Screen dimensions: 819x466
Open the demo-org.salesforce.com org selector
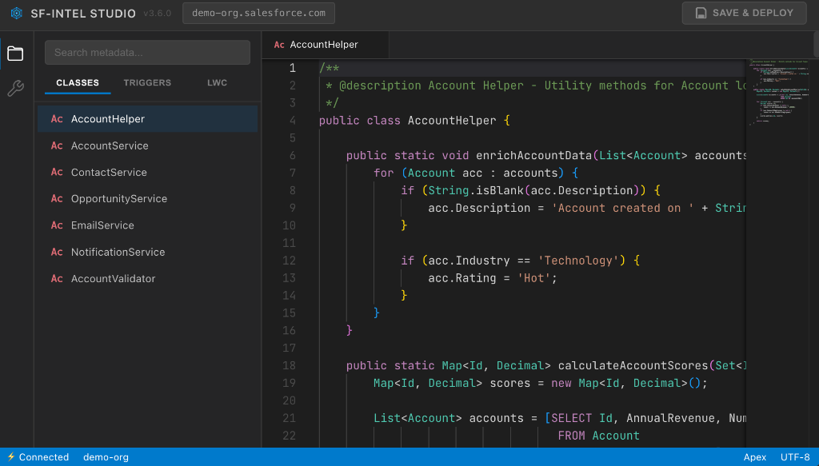point(258,13)
